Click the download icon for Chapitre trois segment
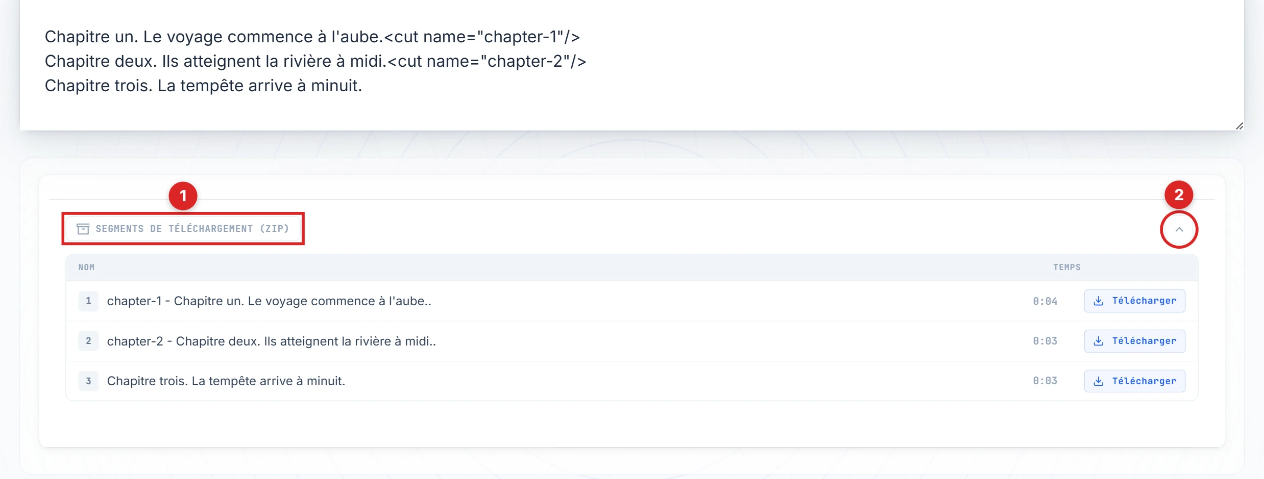The height and width of the screenshot is (479, 1264). (x=1099, y=381)
